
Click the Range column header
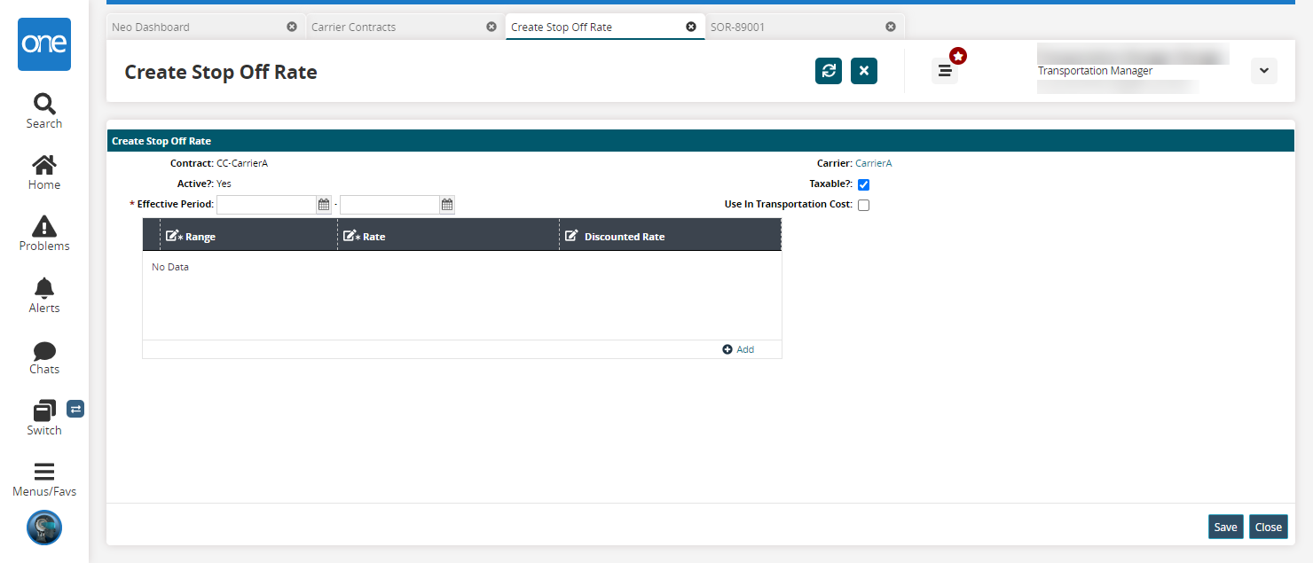248,236
